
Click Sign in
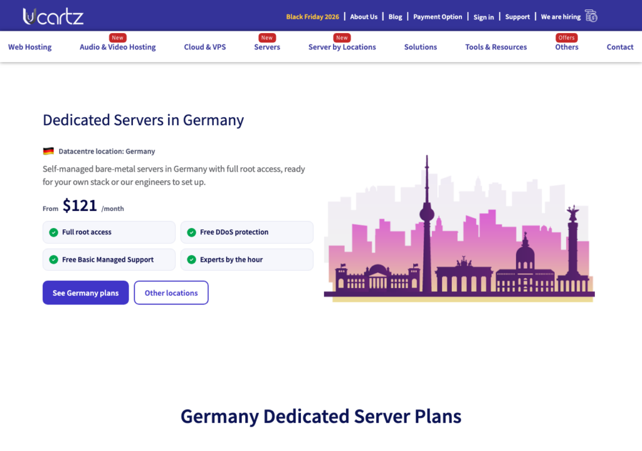pos(483,17)
